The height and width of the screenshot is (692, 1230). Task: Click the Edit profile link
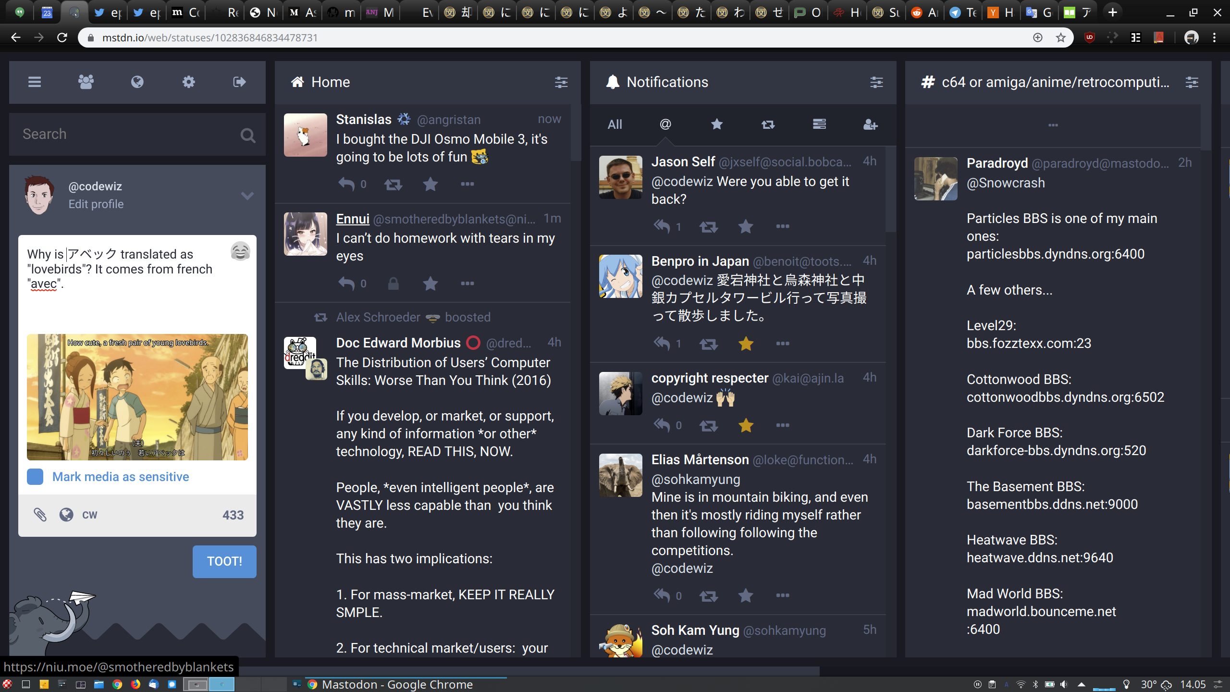point(96,204)
